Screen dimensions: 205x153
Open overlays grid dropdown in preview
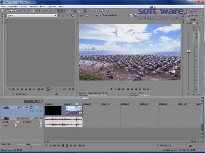[x=127, y=15]
